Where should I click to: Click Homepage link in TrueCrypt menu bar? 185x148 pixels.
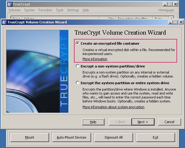click(166, 10)
